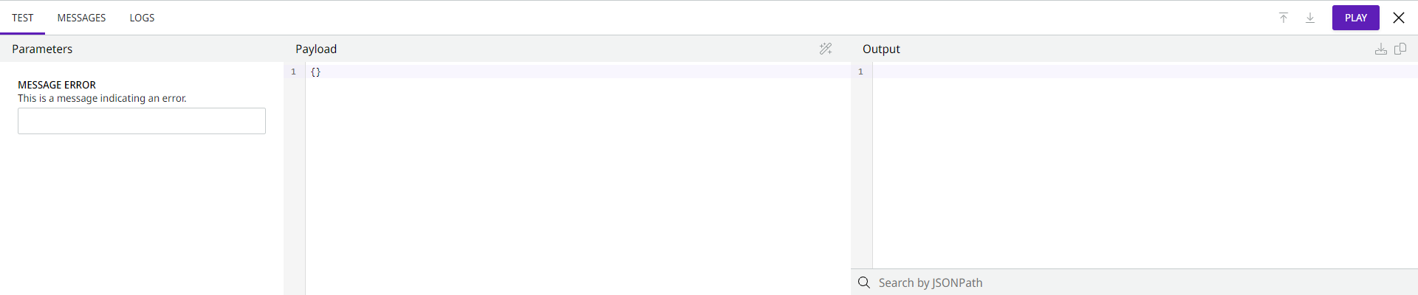This screenshot has height=295, width=1418.
Task: Click into the Search by JSONPath field
Action: click(1137, 282)
